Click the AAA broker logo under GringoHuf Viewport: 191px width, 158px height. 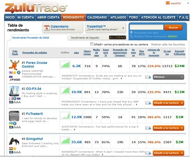coord(15,152)
